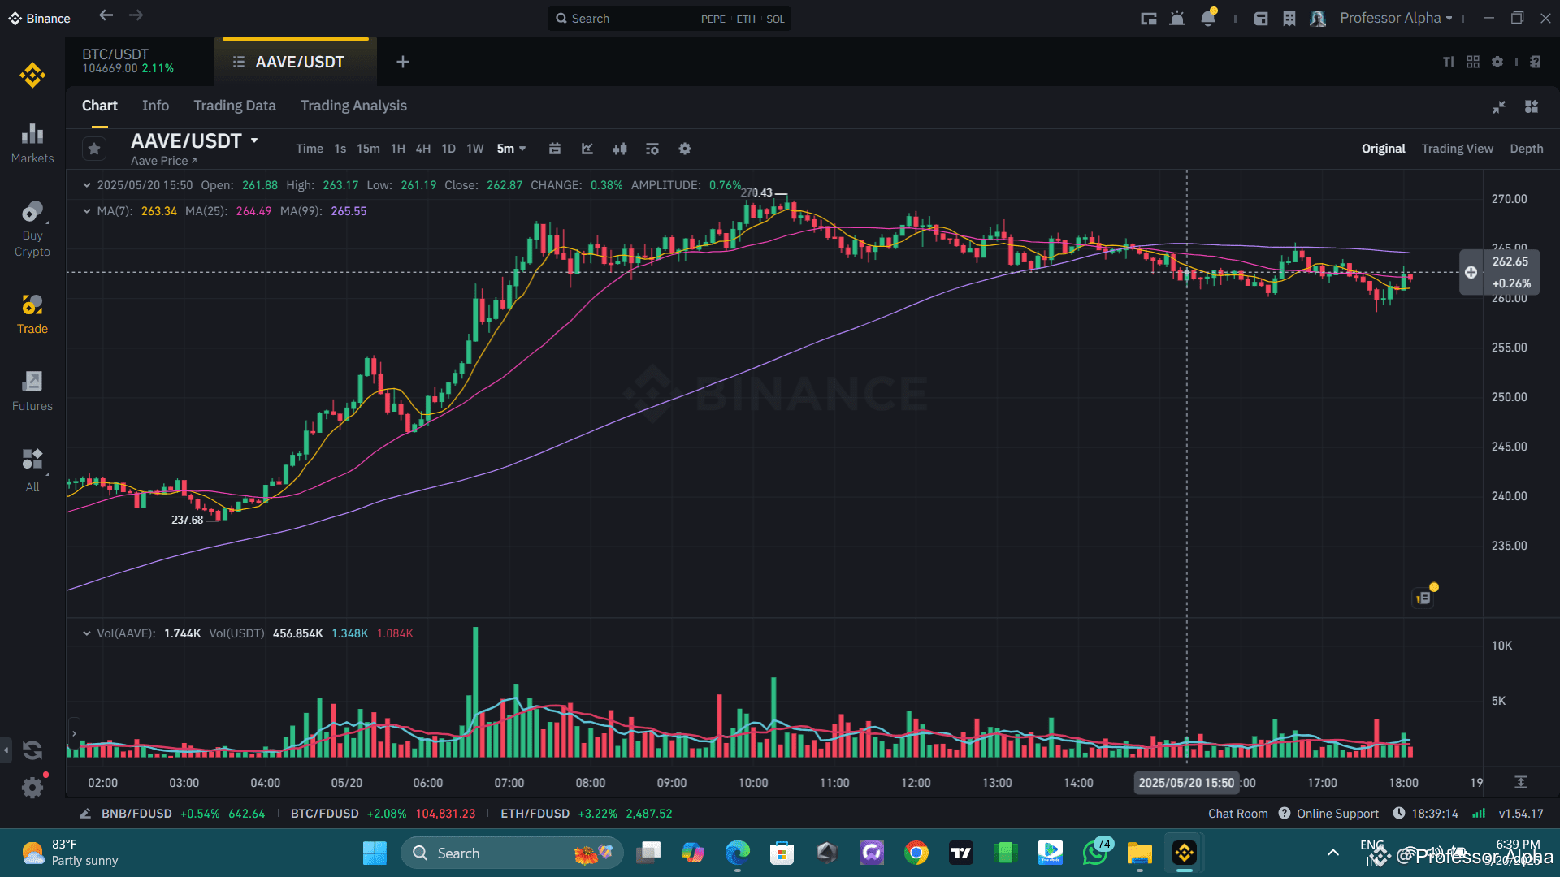Open All services in the sidebar
Viewport: 1560px width, 877px height.
[32, 470]
